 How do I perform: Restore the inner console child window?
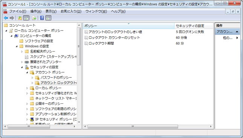pyautogui.click(x=233, y=12)
